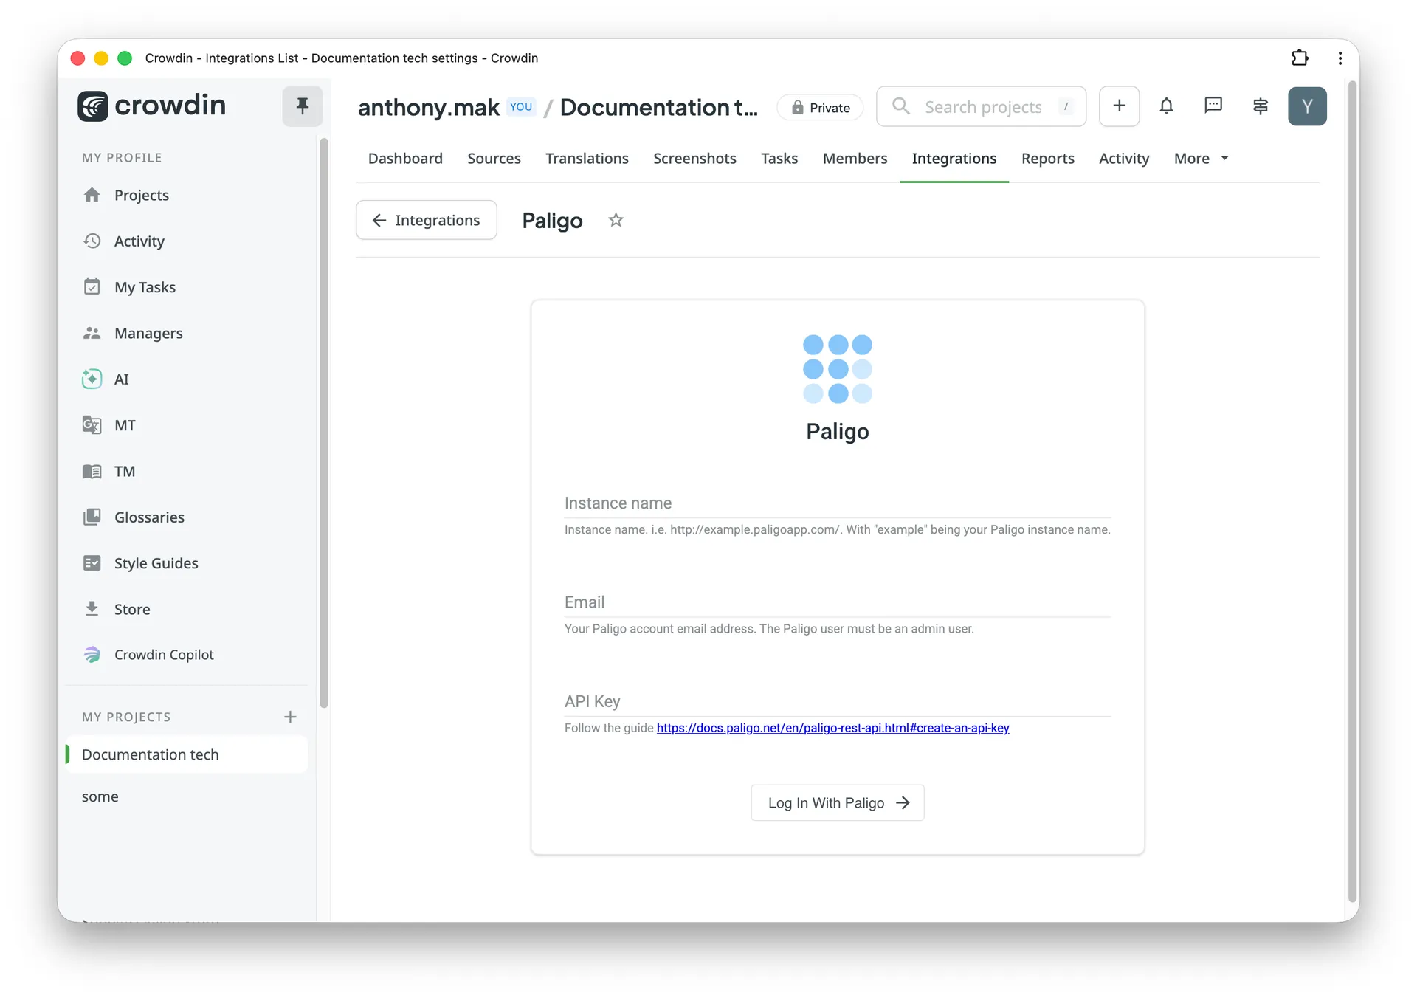
Task: Open the browser Chrome menu
Action: click(1340, 58)
